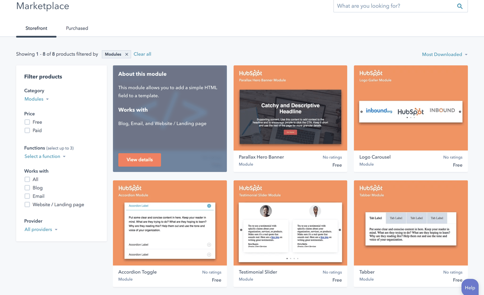
Task: Open the Category Modules dropdown
Action: coord(36,99)
